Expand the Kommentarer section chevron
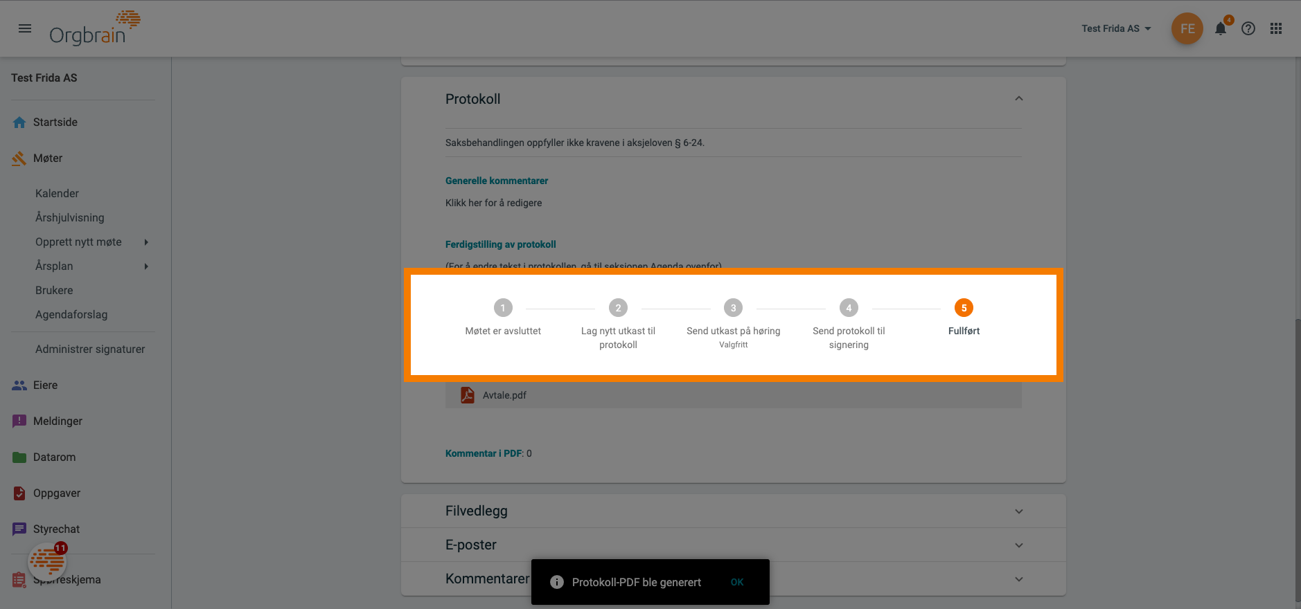Viewport: 1301px width, 609px height. 1019,579
